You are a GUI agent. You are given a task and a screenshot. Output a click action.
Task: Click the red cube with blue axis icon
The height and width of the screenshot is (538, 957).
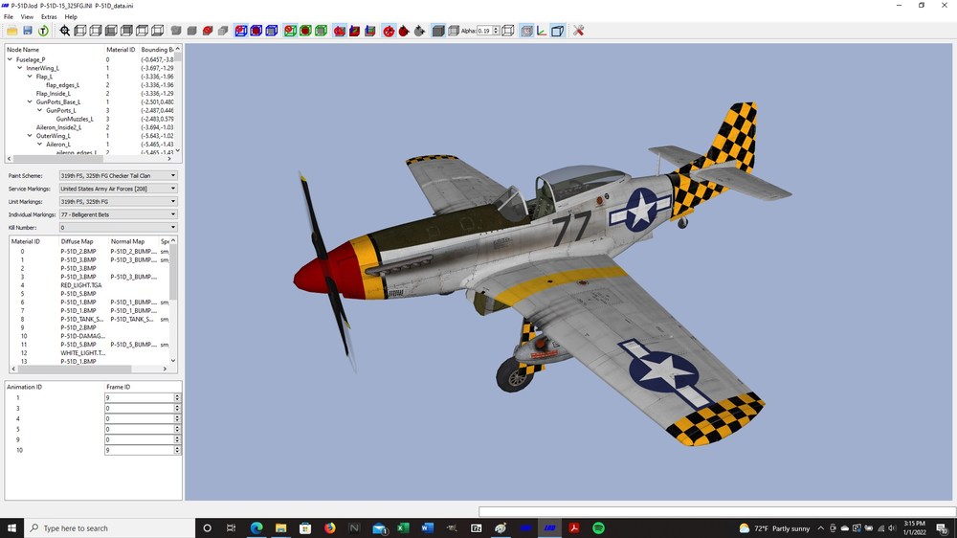(x=355, y=31)
